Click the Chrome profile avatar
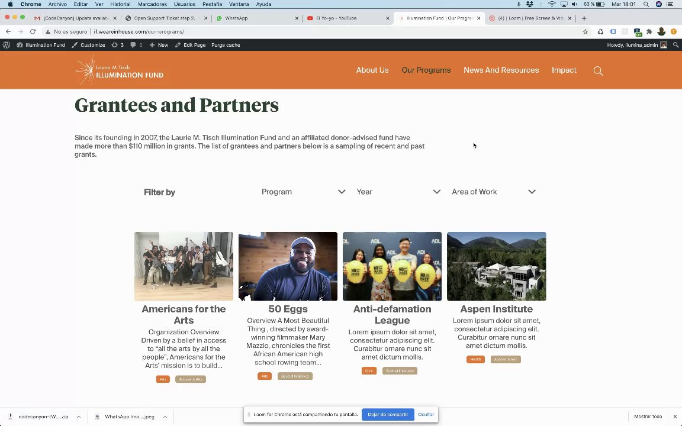 pos(661,31)
